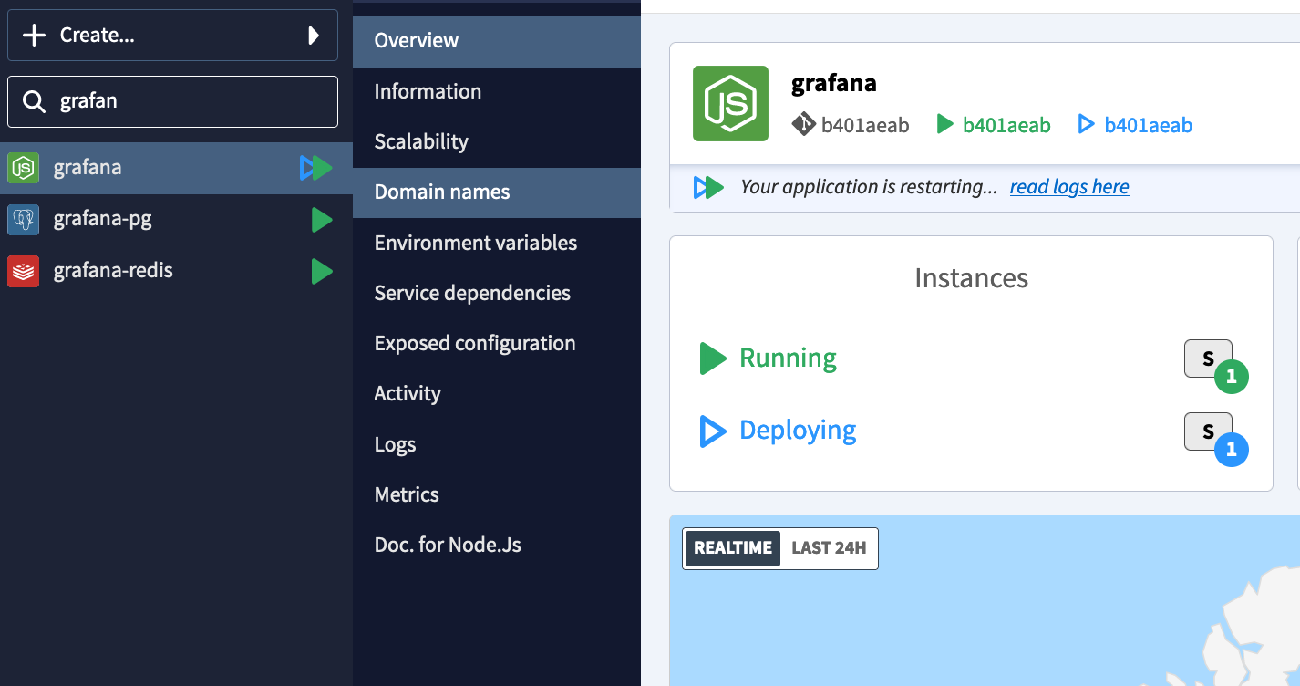Click the restarting status icon in banner
The width and height of the screenshot is (1300, 686).
pyautogui.click(x=708, y=187)
